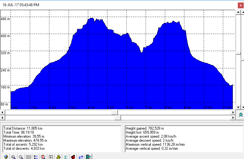This screenshot has height=159, width=244.
Task: Click the yellow stamp icon
Action: coord(58,157)
